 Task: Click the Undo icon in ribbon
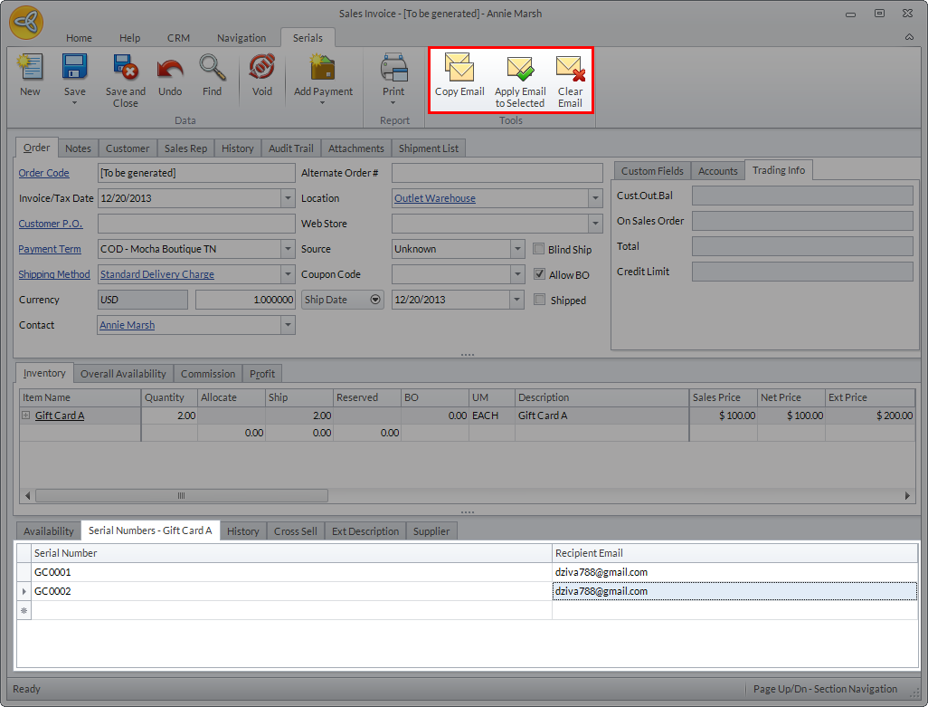click(170, 69)
